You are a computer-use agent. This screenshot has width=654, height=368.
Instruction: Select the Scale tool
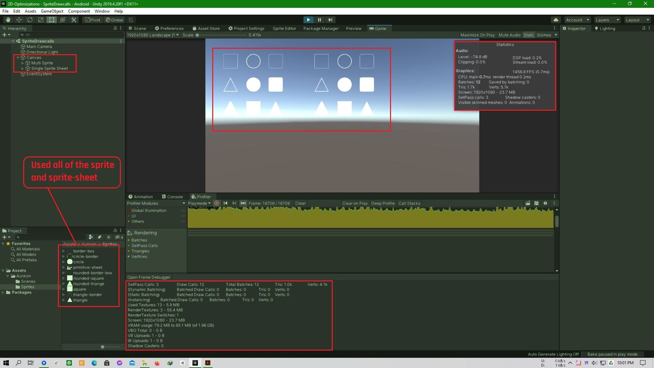(x=41, y=20)
